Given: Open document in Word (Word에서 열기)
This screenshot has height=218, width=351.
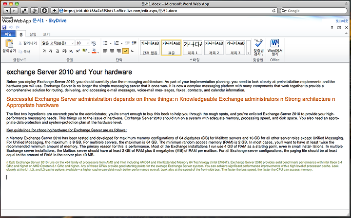Looking at the screenshot, I should coord(274,48).
